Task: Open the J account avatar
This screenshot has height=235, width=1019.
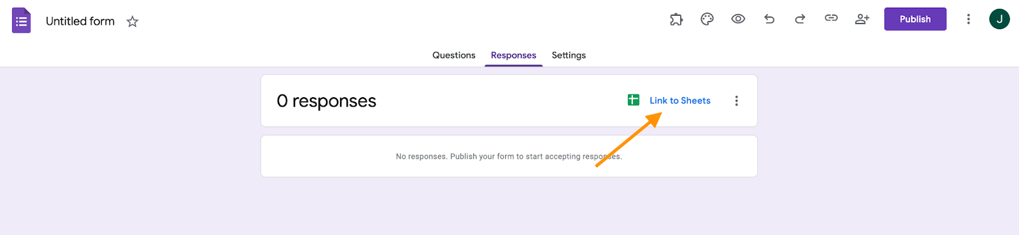Action: click(x=999, y=19)
